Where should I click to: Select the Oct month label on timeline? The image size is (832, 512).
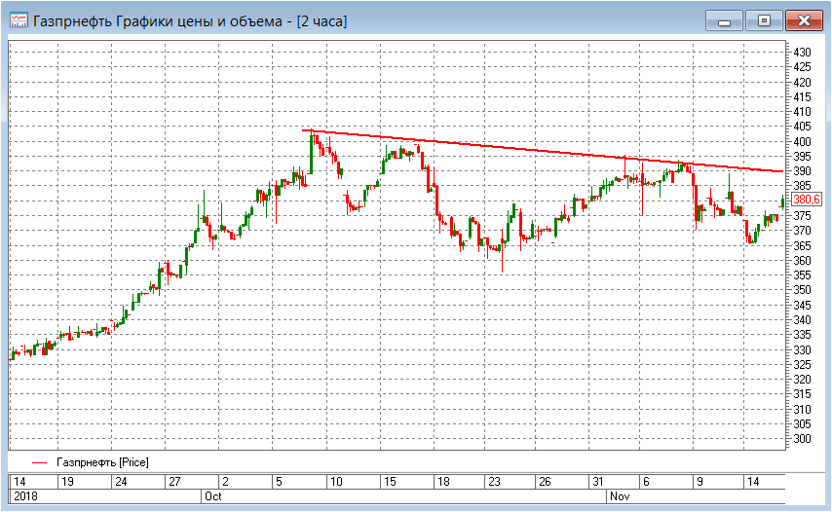pyautogui.click(x=212, y=495)
